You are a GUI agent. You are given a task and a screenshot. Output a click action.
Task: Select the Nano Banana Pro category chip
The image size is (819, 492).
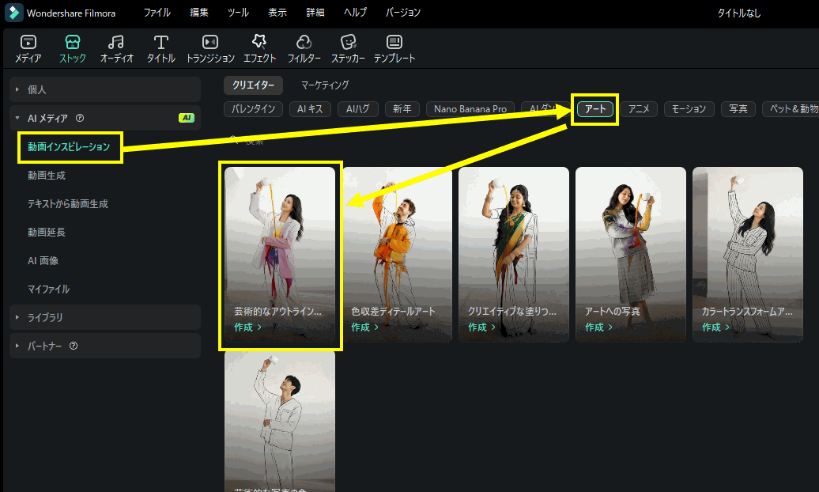point(470,108)
